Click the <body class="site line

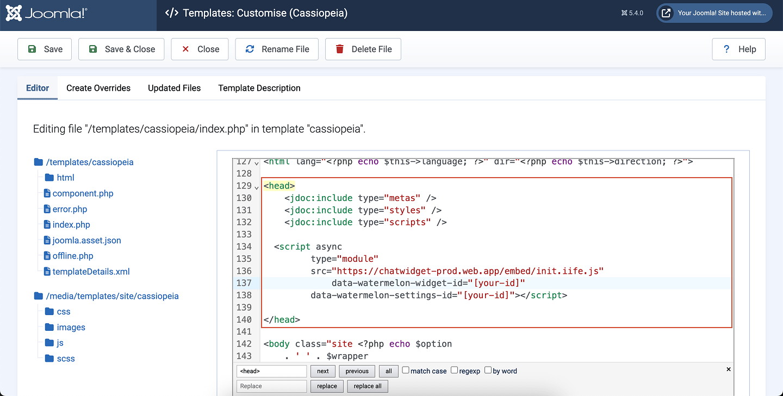(x=357, y=344)
